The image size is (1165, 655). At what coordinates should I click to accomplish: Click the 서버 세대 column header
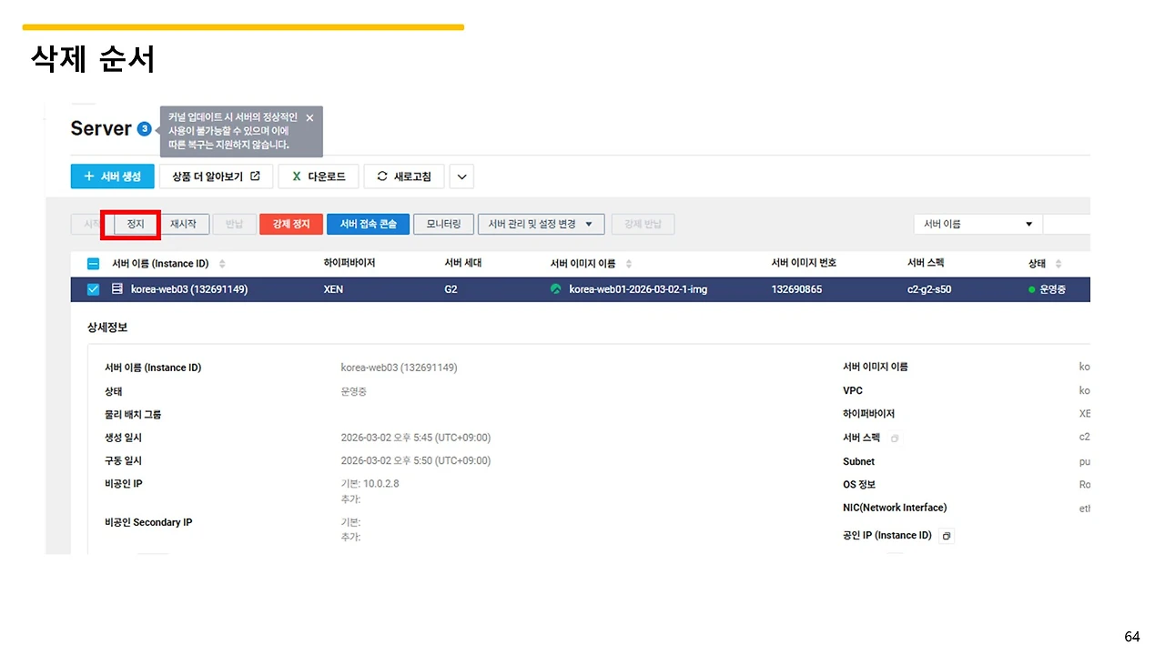coord(463,263)
